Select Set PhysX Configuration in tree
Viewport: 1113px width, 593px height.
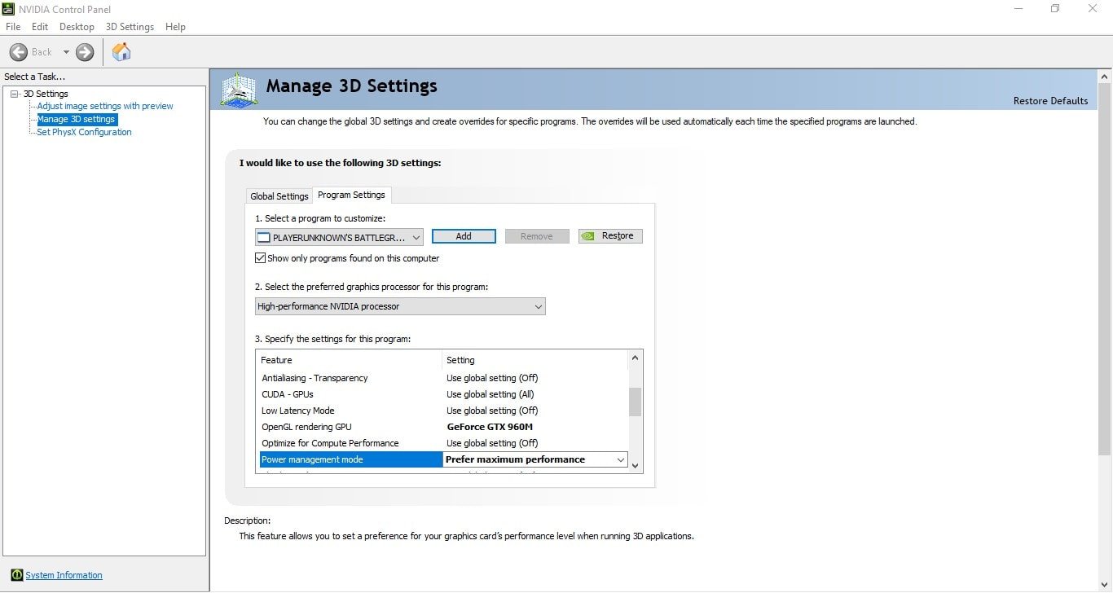(x=84, y=132)
